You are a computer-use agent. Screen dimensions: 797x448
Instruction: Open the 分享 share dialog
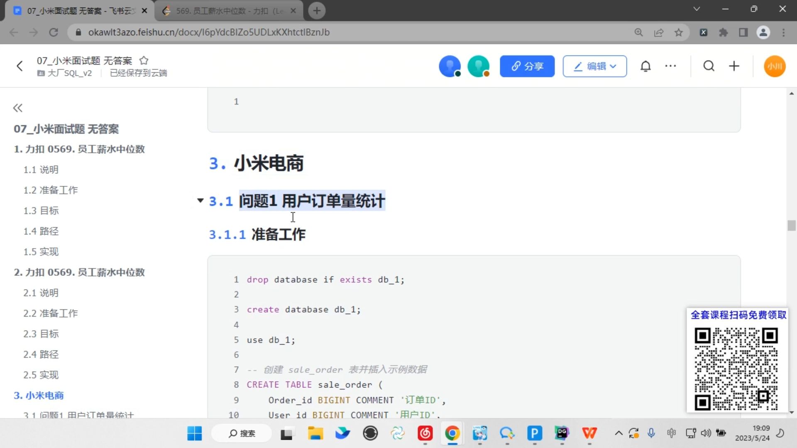(527, 66)
